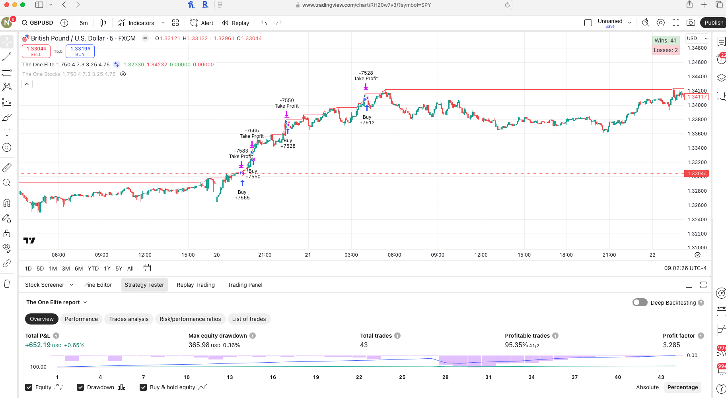Viewport: 726px width, 398px height.
Task: Open the Performance report section
Action: [x=81, y=319]
